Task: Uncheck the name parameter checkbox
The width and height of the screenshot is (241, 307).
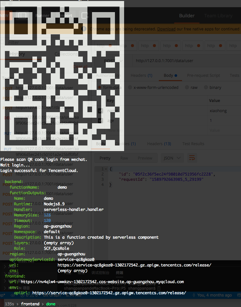Action: click(101, 111)
